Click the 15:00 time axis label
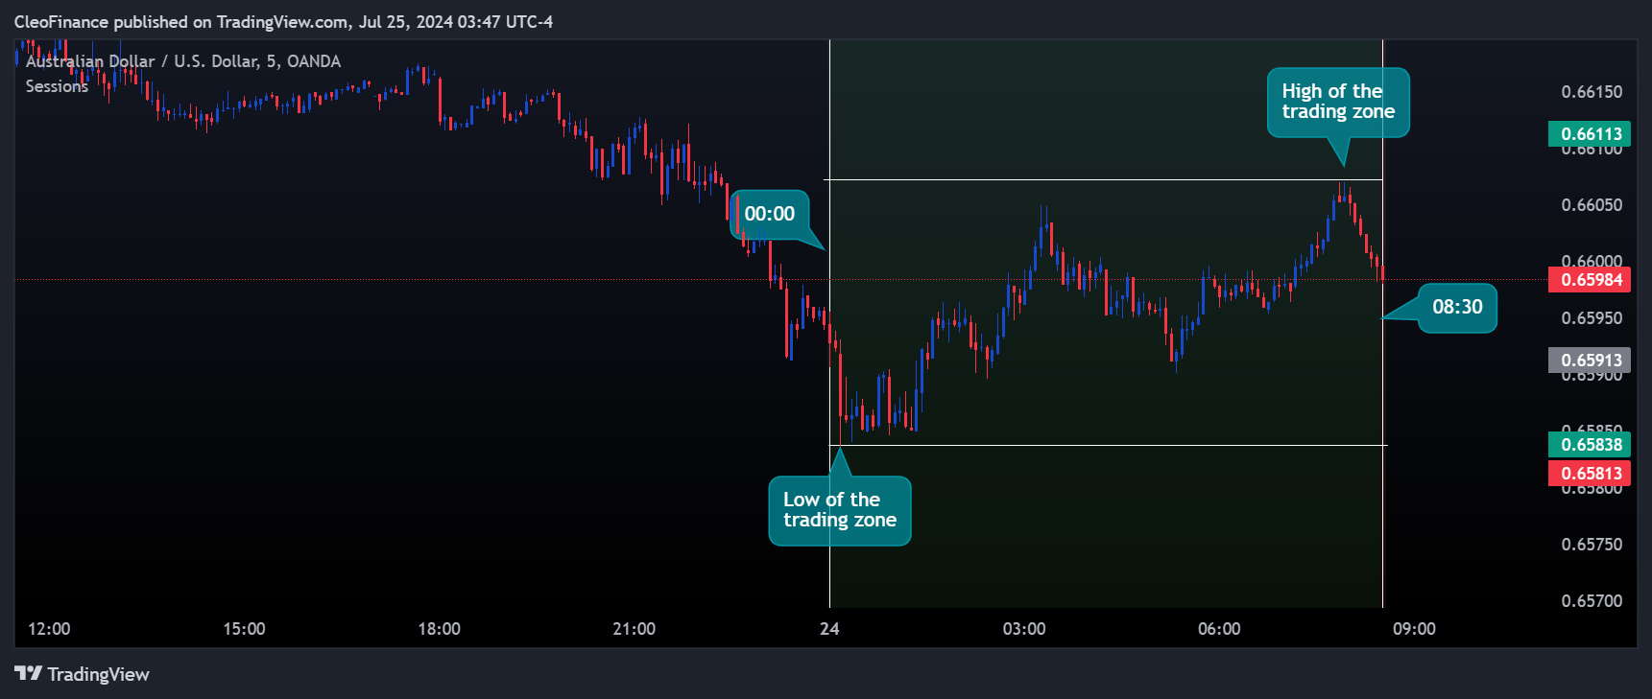1652x699 pixels. [x=244, y=629]
